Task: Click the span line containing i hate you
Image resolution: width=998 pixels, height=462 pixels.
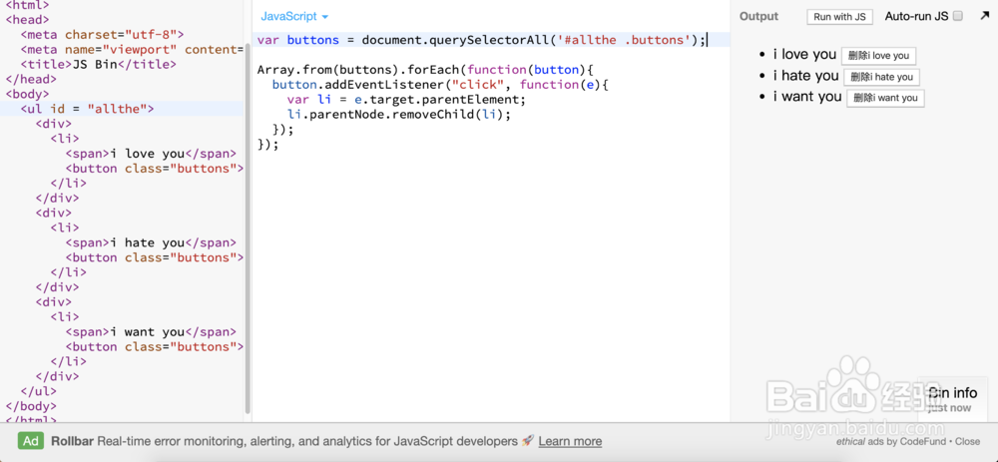Action: click(x=151, y=242)
